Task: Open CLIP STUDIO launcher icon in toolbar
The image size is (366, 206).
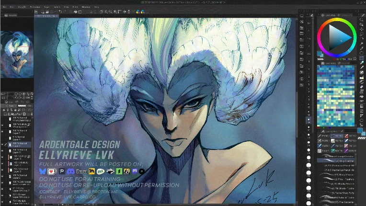Action: [36, 11]
